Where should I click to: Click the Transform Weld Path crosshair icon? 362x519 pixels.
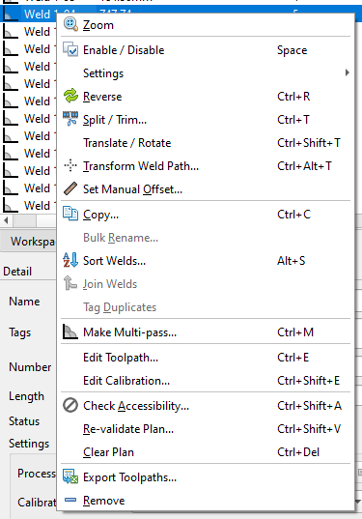(x=70, y=165)
